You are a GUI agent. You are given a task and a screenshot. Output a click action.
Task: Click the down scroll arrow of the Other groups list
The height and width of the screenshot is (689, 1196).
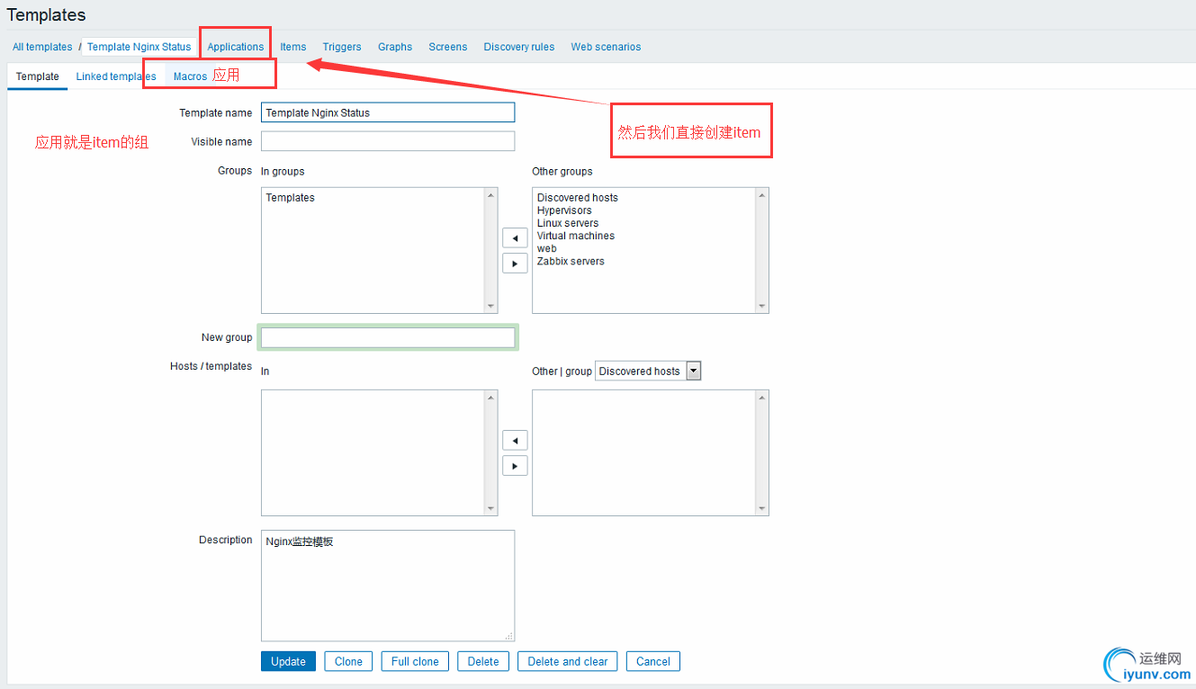[762, 307]
